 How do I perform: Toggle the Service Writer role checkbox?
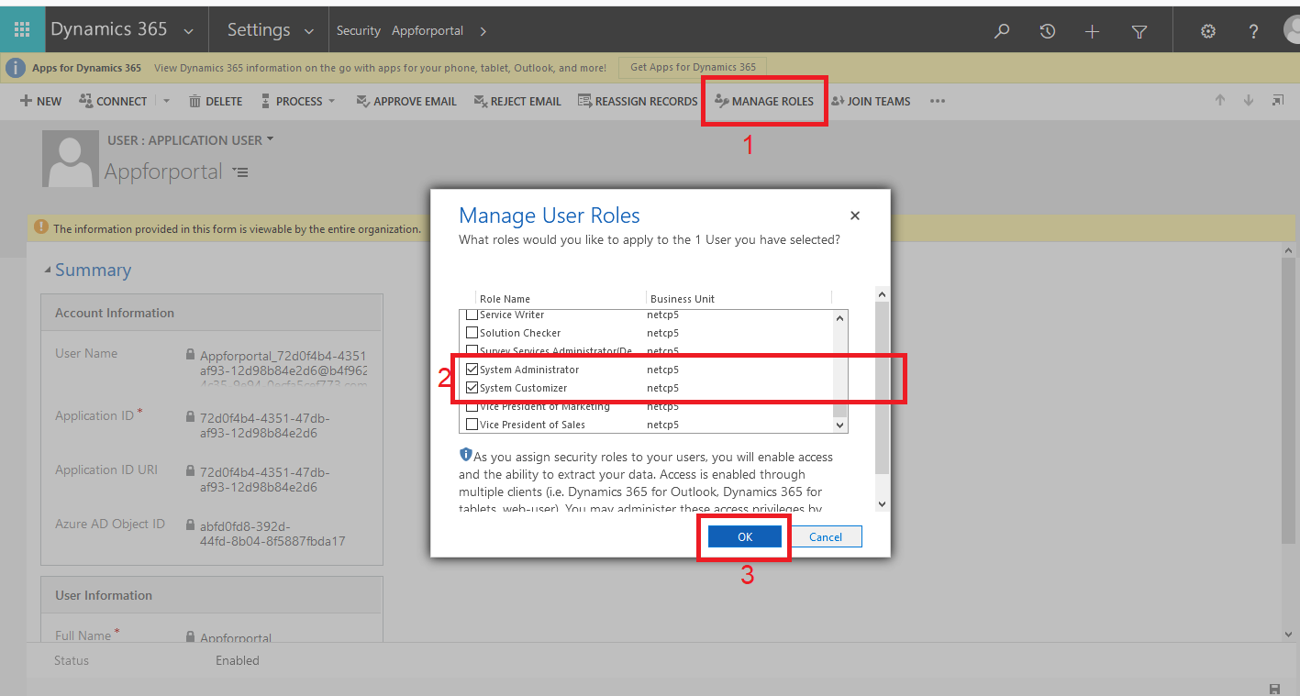(472, 315)
